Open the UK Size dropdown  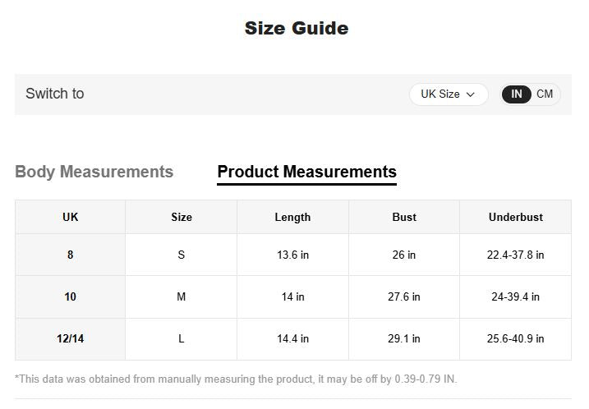[448, 94]
